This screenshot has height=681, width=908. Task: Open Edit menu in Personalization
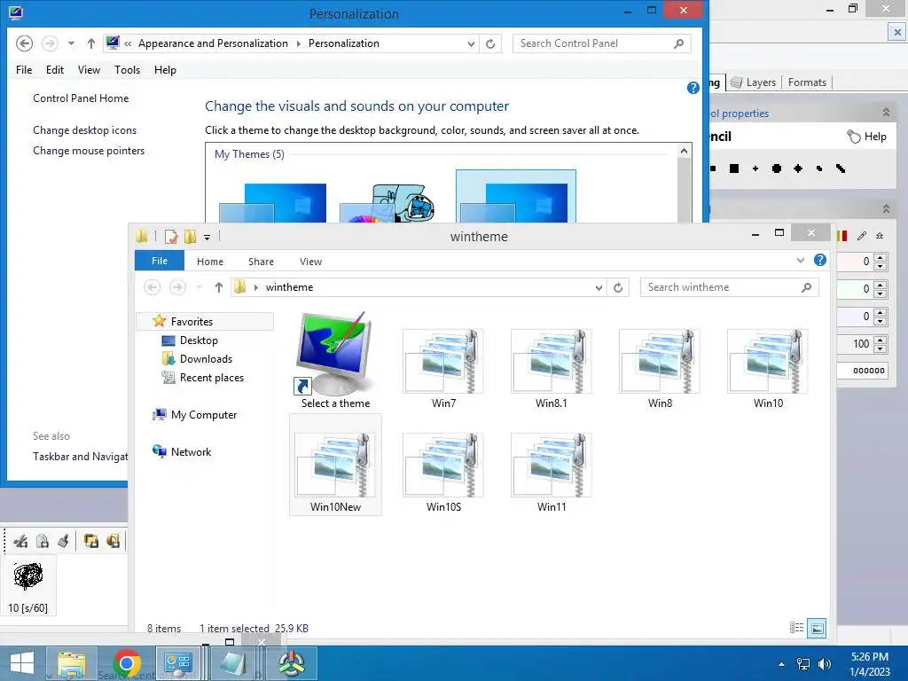[55, 70]
